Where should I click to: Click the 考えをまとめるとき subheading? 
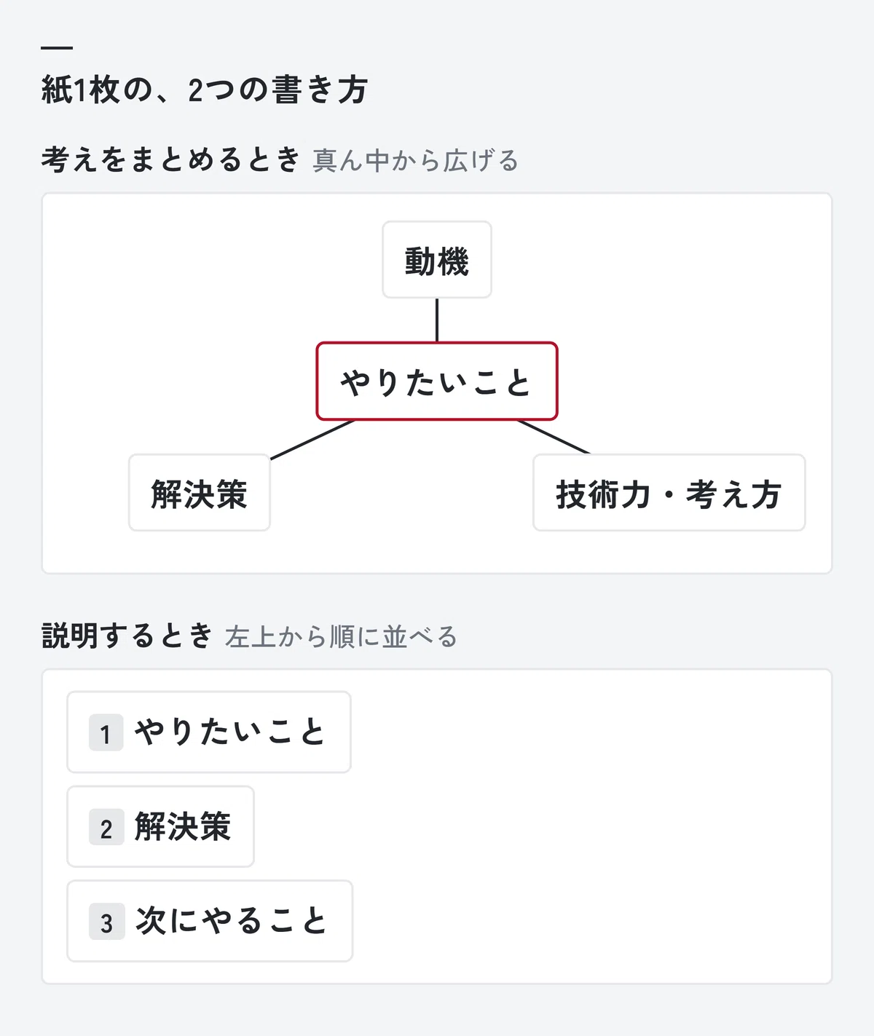[x=170, y=159]
